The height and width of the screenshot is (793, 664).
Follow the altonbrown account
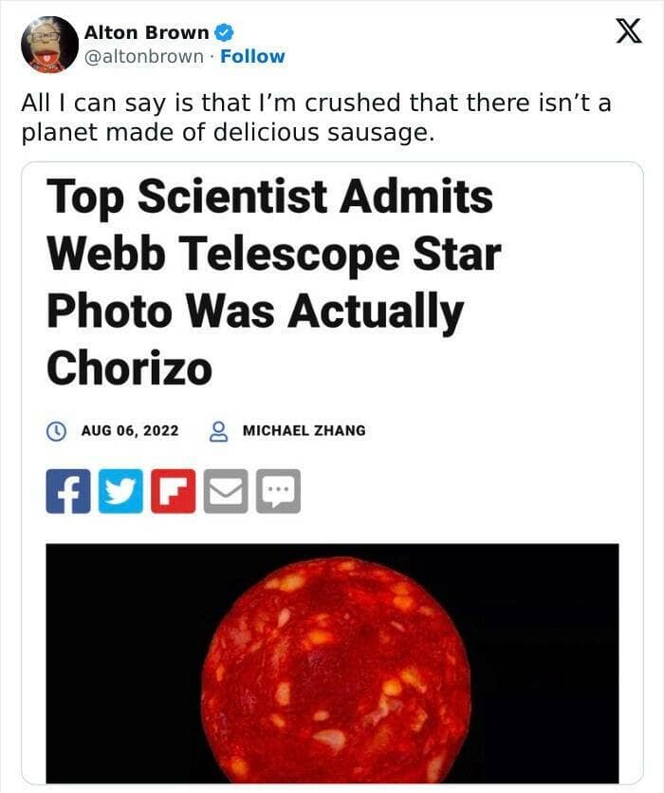(x=252, y=56)
